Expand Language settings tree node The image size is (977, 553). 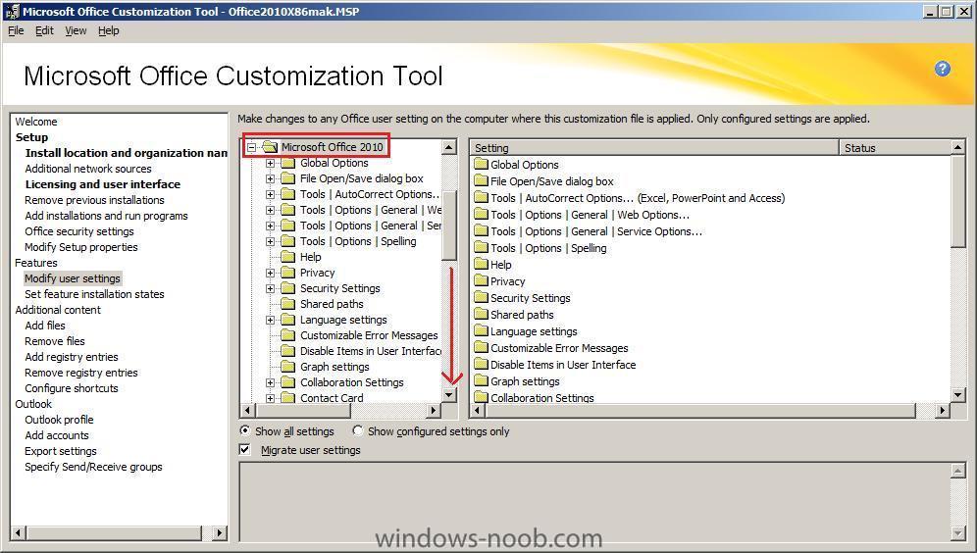point(270,320)
